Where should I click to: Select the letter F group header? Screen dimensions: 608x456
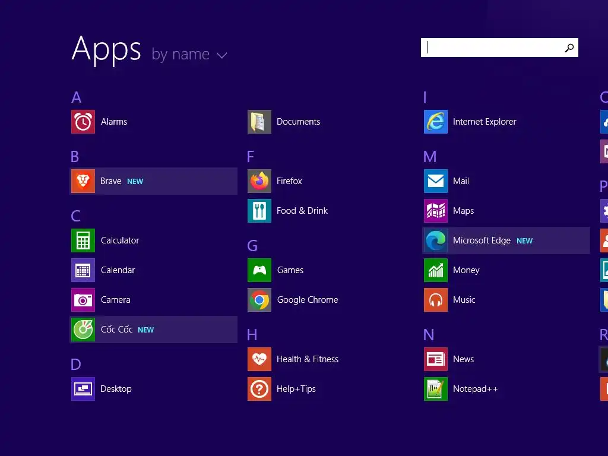coord(251,157)
